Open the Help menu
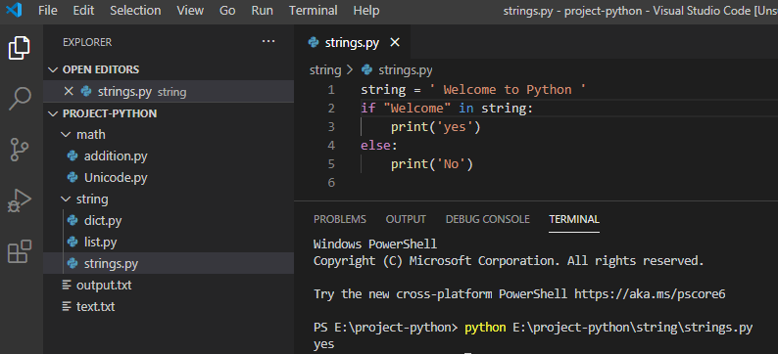This screenshot has width=778, height=354. 366,11
